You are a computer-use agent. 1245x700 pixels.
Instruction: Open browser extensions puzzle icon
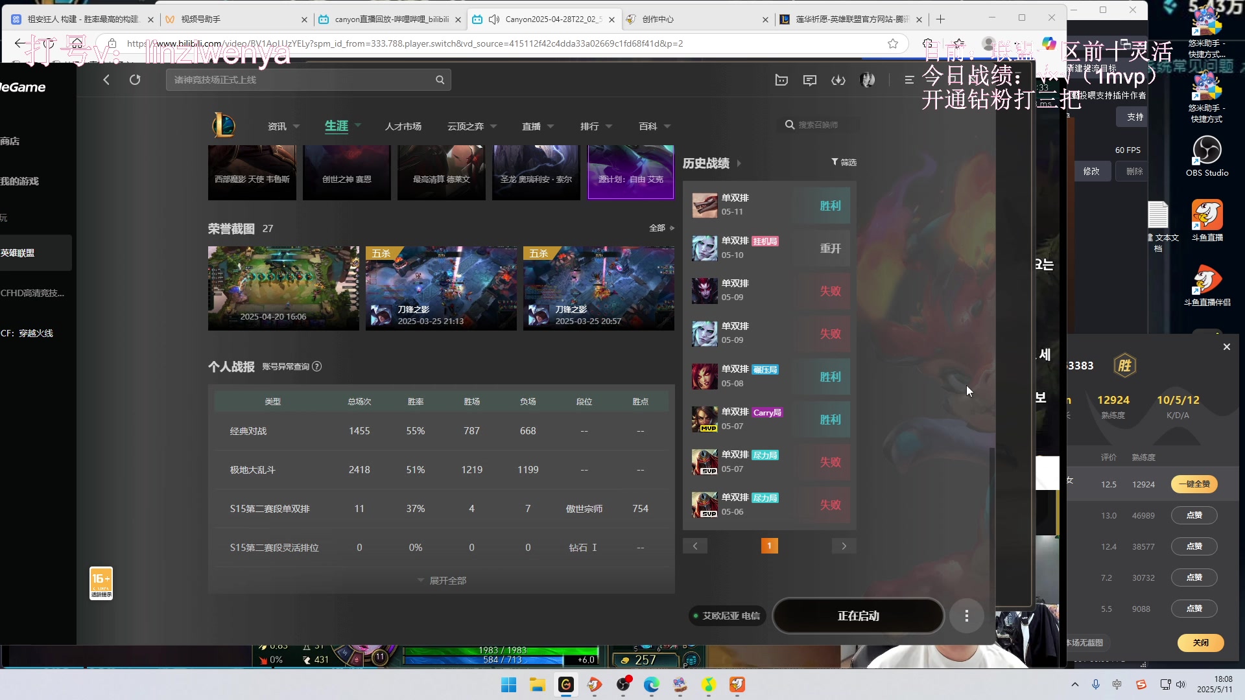[x=928, y=43]
